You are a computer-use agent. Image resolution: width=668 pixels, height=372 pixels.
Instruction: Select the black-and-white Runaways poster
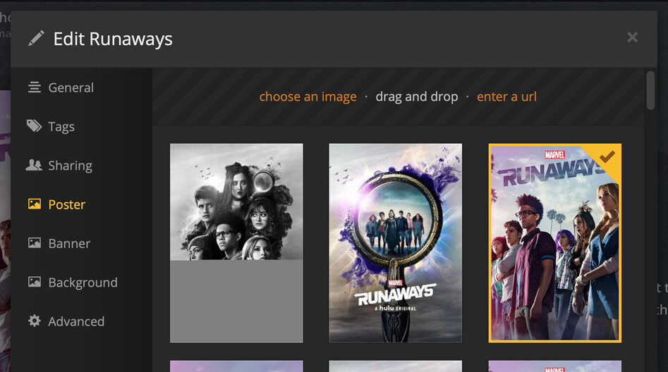point(236,243)
